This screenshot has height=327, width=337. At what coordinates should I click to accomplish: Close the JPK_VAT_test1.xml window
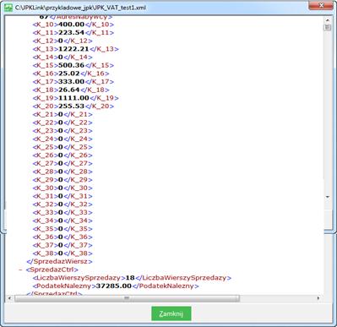tap(321, 5)
